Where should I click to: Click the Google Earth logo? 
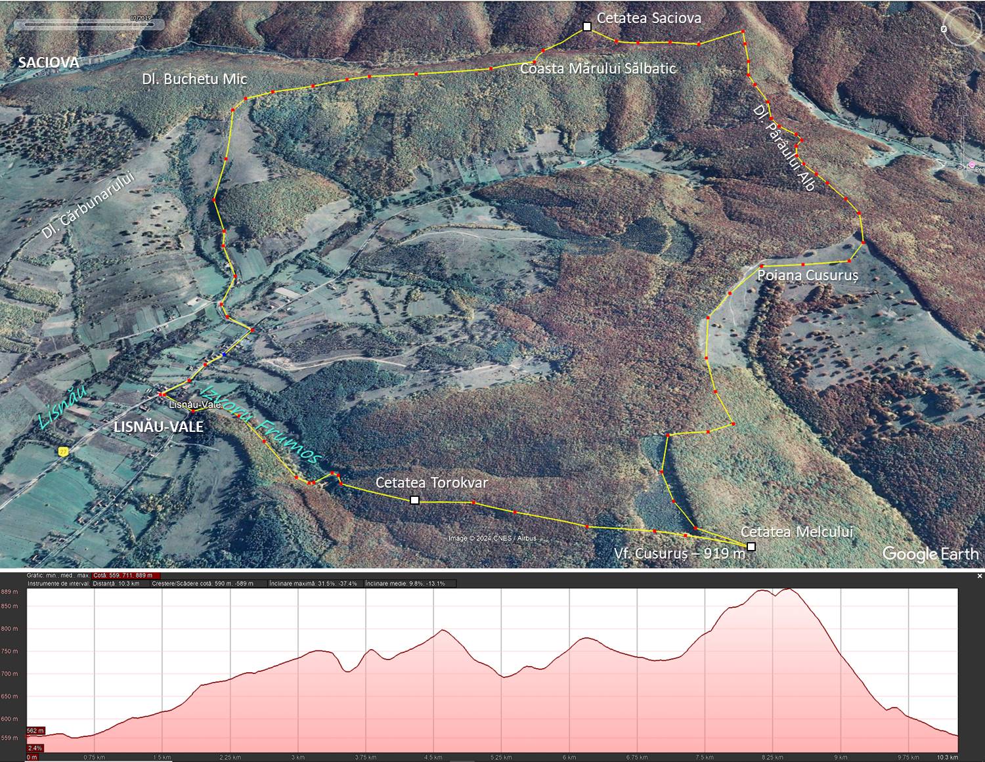pos(930,554)
